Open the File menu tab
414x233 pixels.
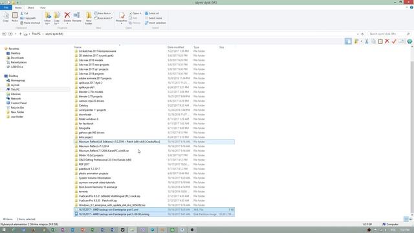coord(6,8)
